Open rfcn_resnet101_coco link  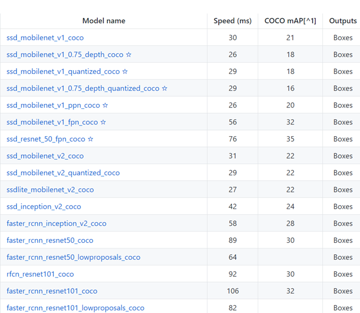click(40, 274)
